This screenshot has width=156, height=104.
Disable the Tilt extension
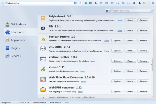(x=130, y=30)
